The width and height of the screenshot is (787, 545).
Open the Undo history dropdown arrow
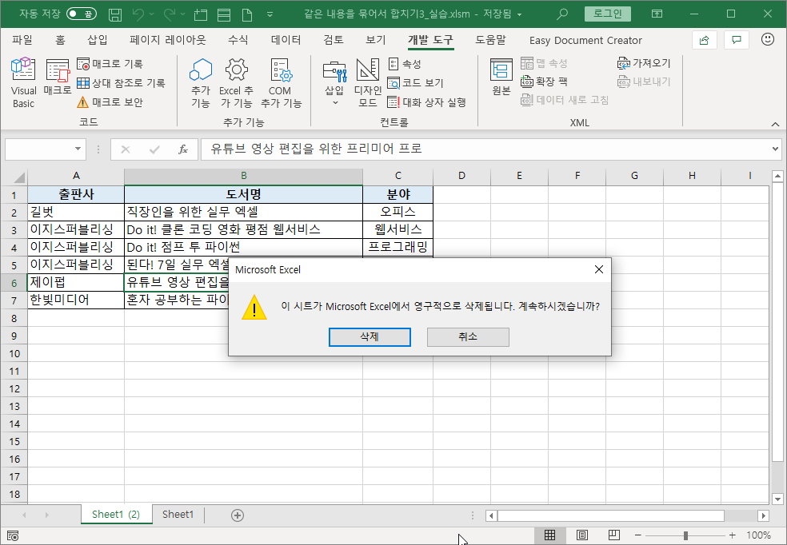point(152,14)
